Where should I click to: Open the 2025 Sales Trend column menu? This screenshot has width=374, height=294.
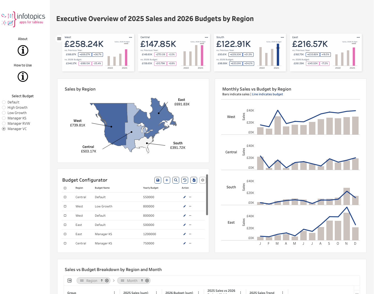[283, 293]
